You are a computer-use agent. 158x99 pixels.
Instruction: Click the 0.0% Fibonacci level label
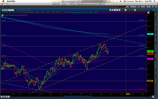(3, 89)
